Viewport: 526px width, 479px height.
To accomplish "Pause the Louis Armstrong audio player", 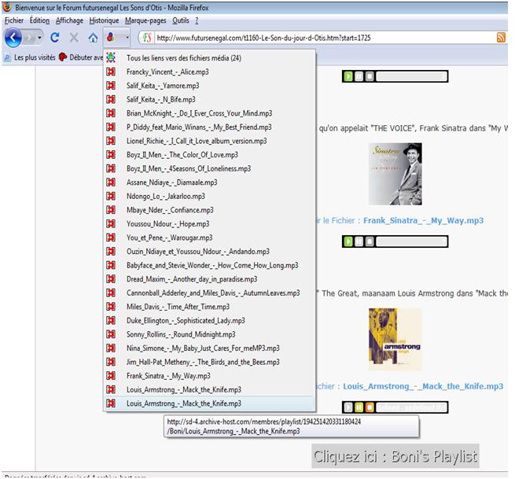I will (x=359, y=407).
